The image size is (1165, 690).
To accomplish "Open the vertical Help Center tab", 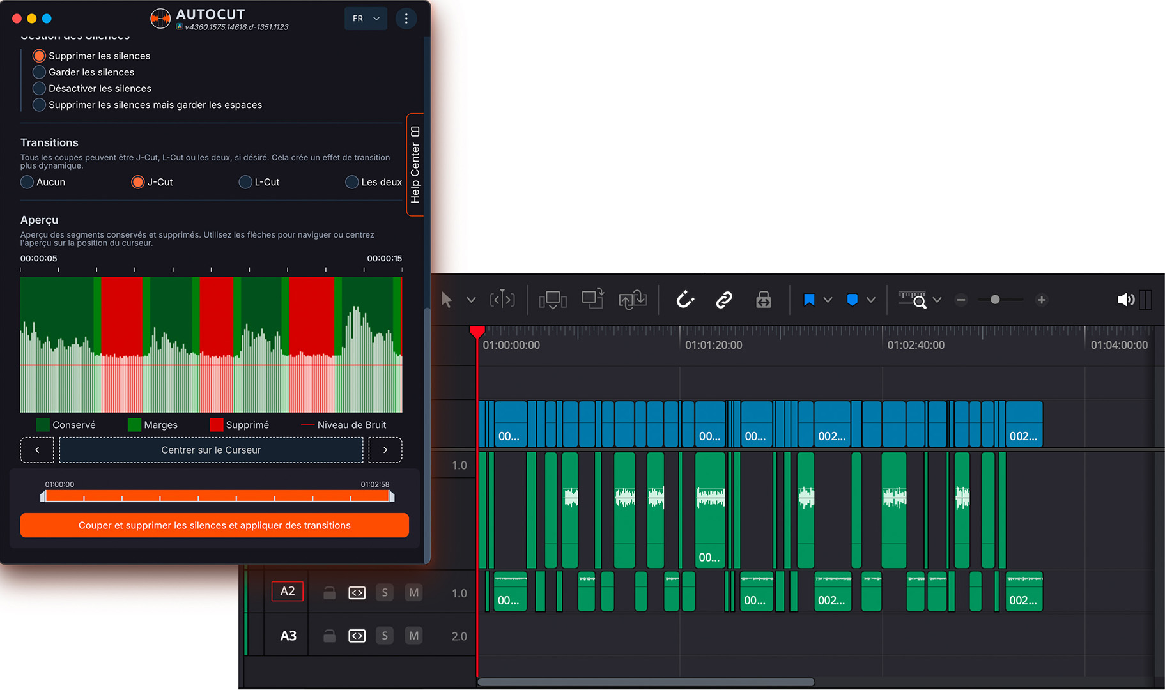I will pos(415,165).
